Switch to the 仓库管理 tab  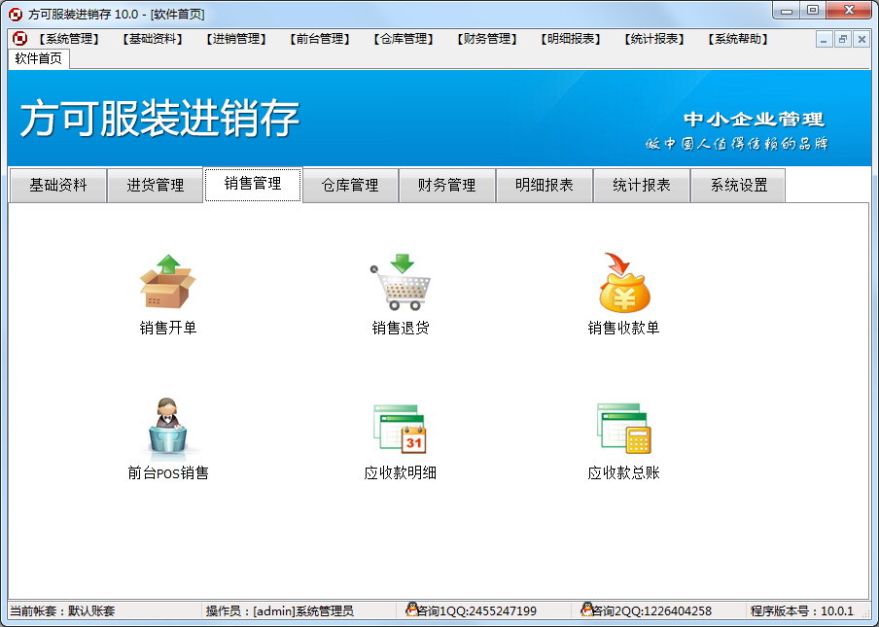point(350,185)
